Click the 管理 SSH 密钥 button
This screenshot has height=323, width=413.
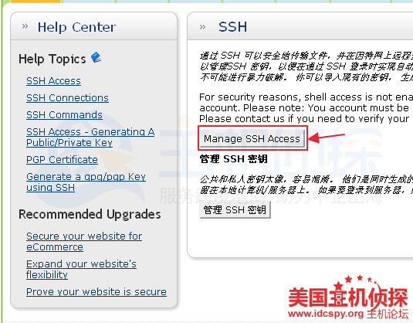click(235, 210)
